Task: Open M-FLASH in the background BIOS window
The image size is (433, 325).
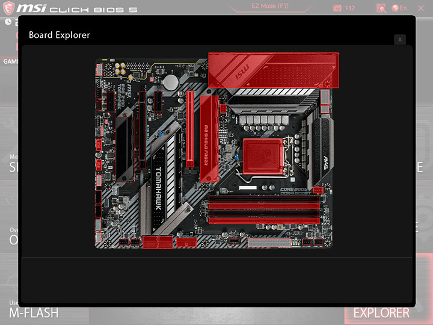Action: [x=34, y=313]
